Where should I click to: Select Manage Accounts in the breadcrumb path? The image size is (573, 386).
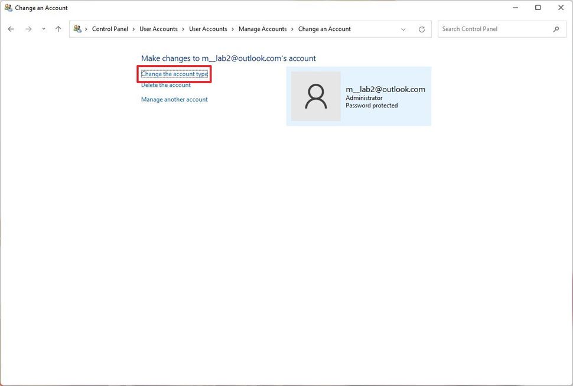262,28
